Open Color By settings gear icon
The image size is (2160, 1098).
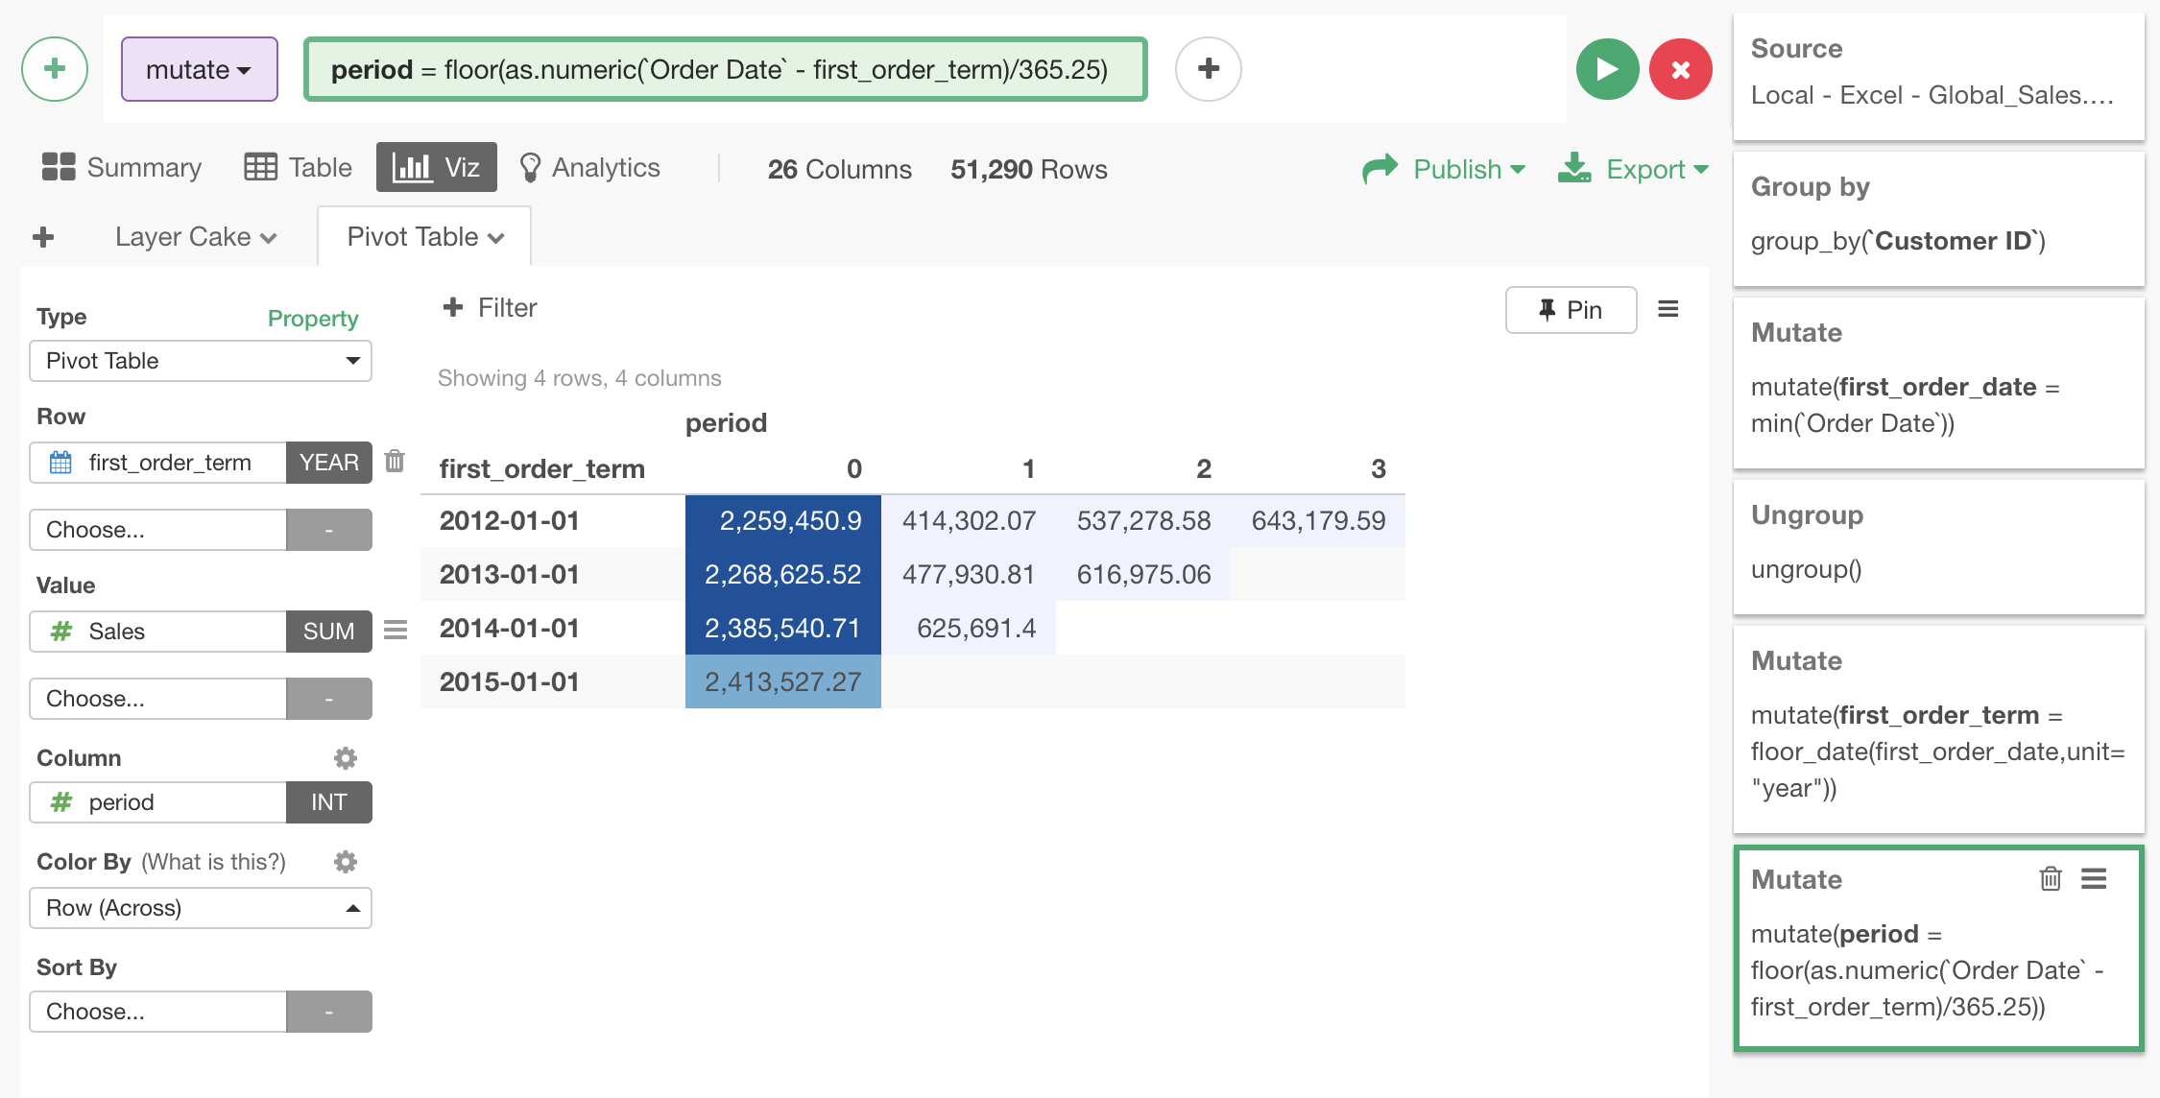click(346, 862)
